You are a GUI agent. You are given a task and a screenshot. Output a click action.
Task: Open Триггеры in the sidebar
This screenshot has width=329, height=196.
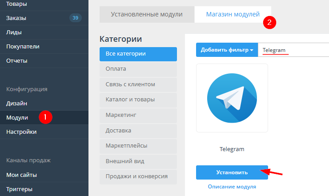[x=44, y=189]
